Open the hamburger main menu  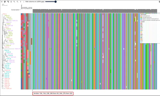2,2
